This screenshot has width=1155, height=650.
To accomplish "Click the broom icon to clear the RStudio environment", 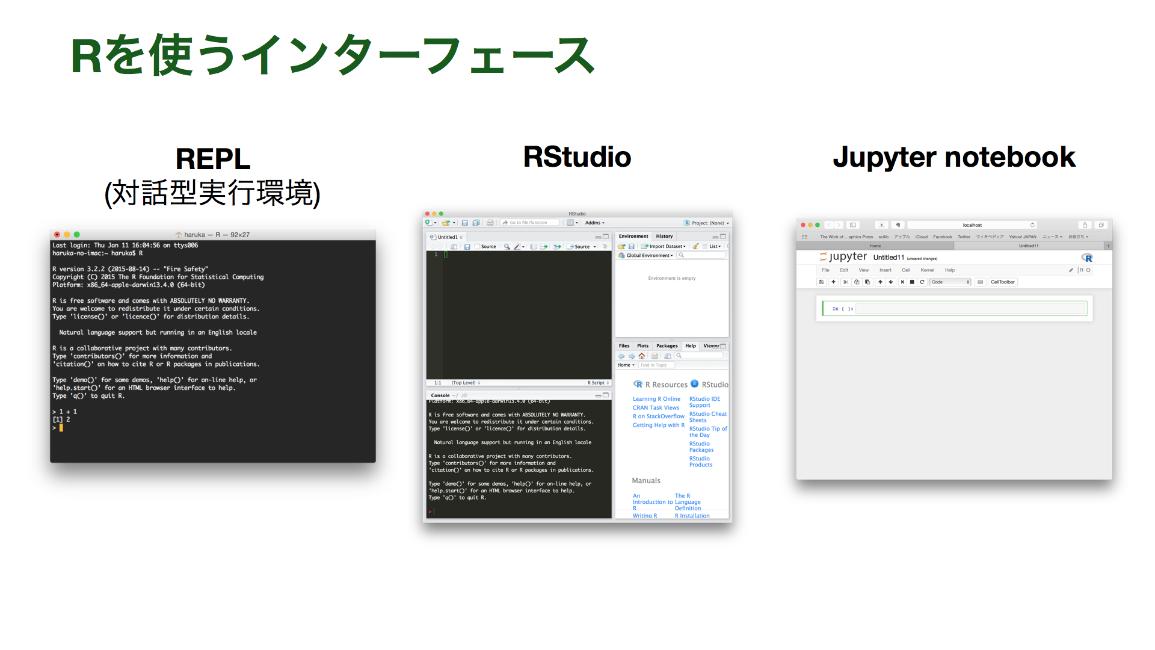I will (x=695, y=246).
